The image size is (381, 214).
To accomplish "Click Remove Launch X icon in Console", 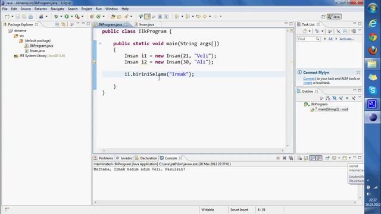I will tap(285, 158).
